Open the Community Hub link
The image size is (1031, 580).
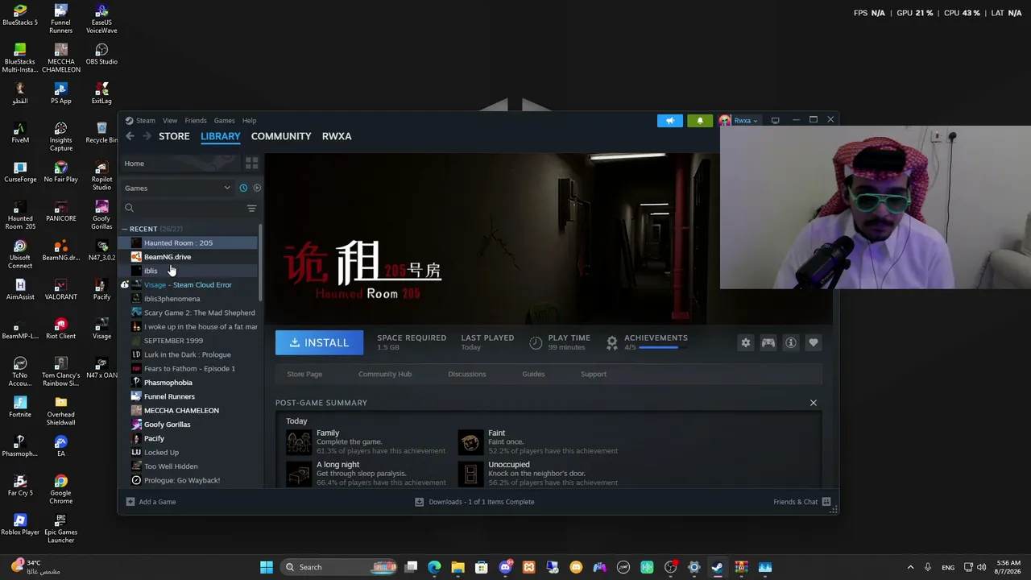pos(385,374)
